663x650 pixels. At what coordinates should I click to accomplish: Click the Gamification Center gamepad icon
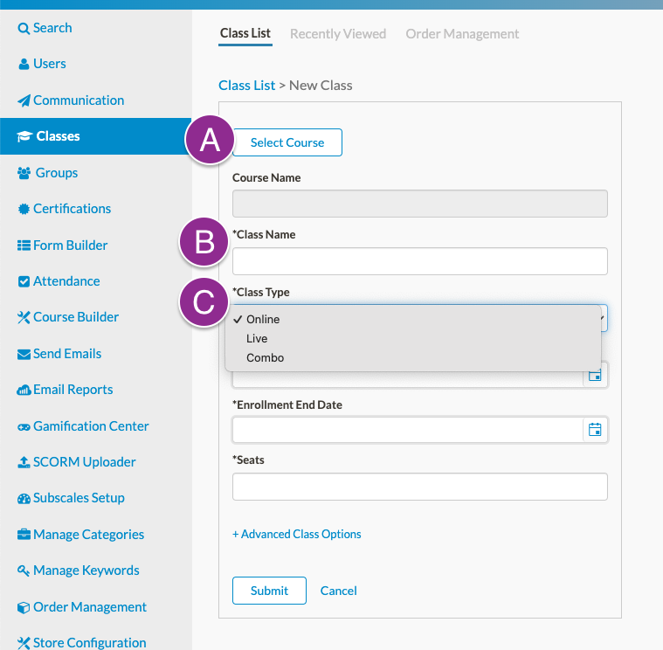coord(24,427)
